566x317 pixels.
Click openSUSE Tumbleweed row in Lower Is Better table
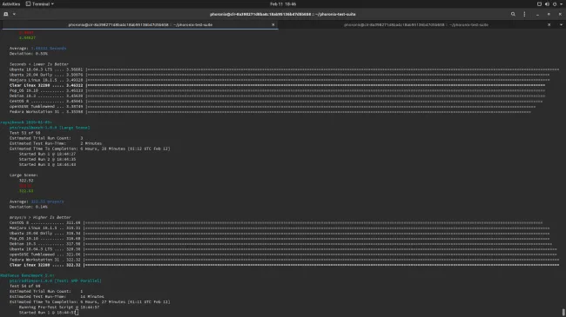pyautogui.click(x=273, y=106)
